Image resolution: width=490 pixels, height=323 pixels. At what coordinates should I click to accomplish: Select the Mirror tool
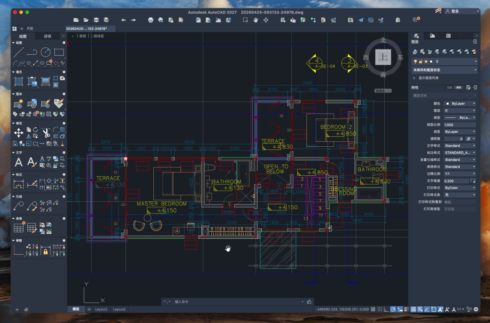pos(29,136)
